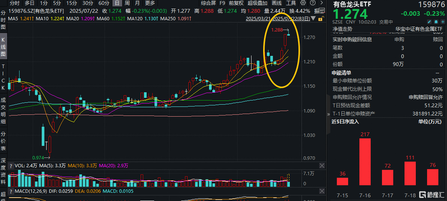This screenshot has height=201, width=447.
Task: Open more options ellipsis in 申赎清单
Action: [x=438, y=73]
